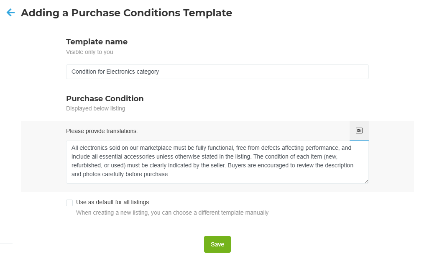Click the 'Purchase Condition' section heading

click(x=105, y=99)
